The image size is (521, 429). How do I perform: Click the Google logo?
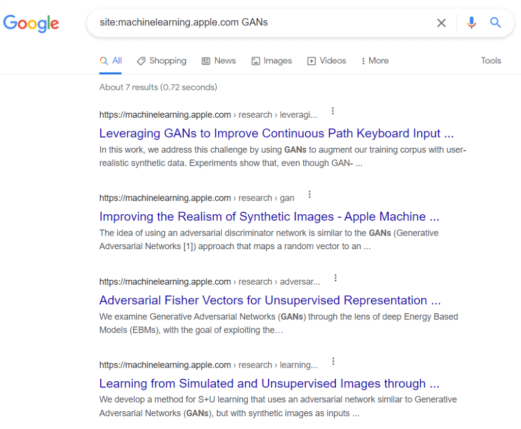click(x=31, y=23)
